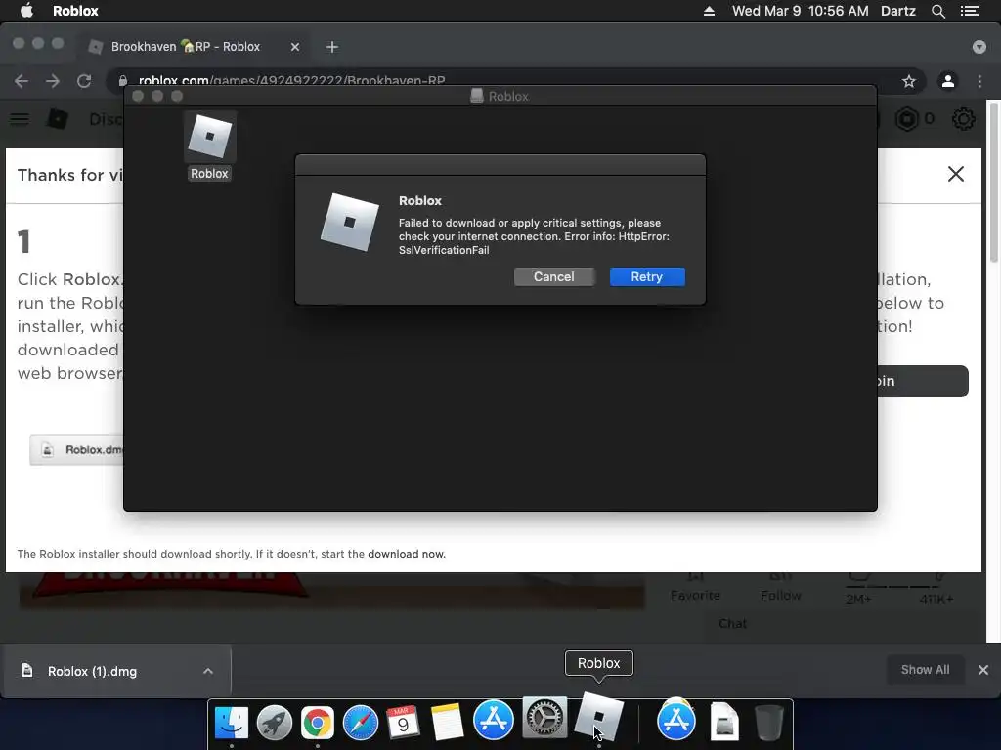Click the Follow button on the game page
Viewport: 1001px width, 750px height.
[781, 589]
